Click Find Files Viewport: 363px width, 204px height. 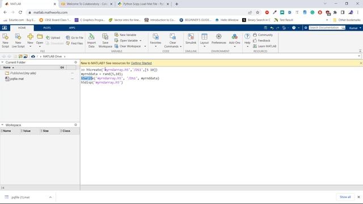coord(74,43)
